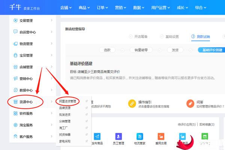The width and height of the screenshot is (225, 150).
Task: Select 品牌货源 in the submenu
Action: [x=65, y=108]
